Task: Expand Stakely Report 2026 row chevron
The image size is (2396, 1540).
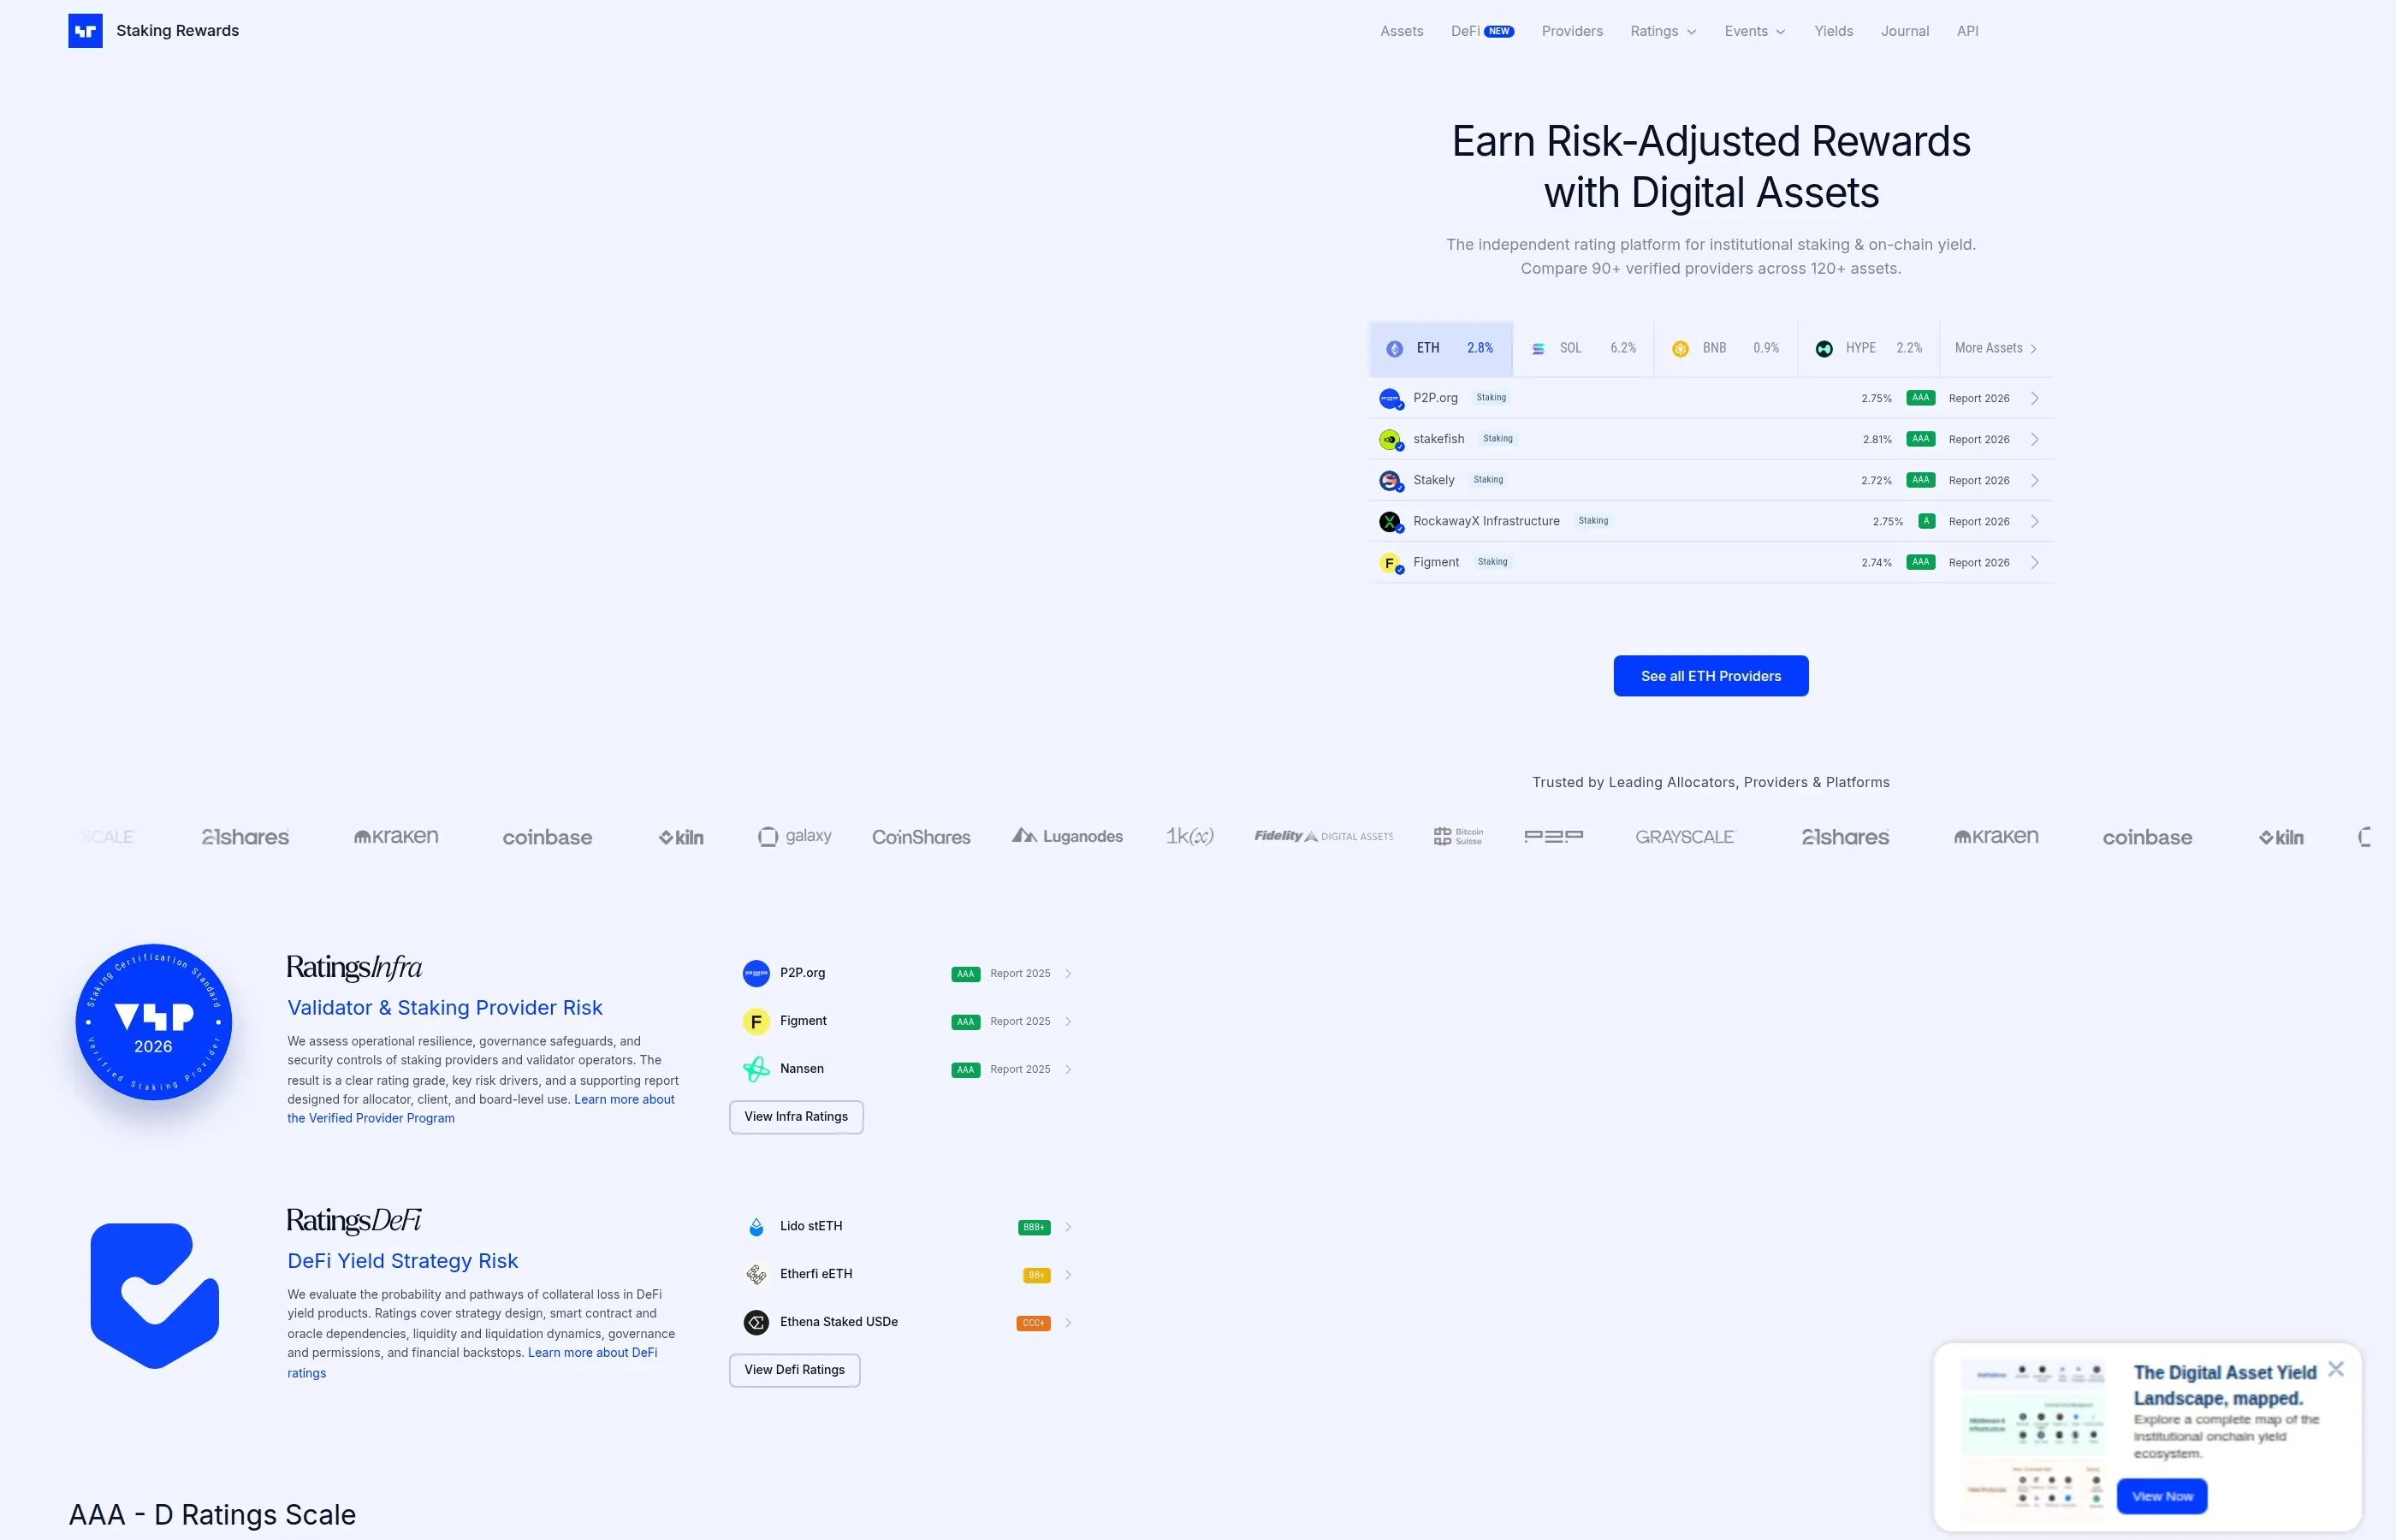Action: [x=2034, y=481]
